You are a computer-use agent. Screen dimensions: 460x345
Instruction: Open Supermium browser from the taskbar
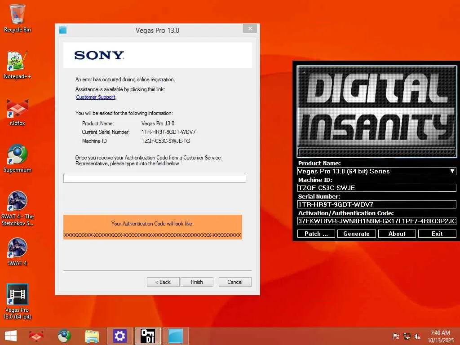[64, 336]
